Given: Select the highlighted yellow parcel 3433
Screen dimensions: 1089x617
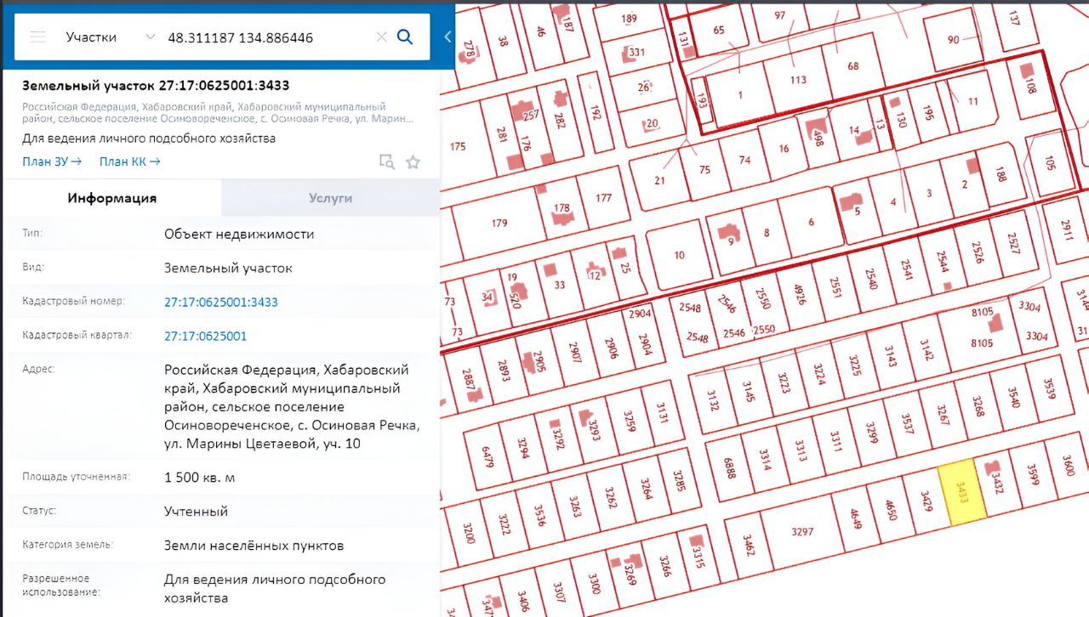Looking at the screenshot, I should [961, 492].
